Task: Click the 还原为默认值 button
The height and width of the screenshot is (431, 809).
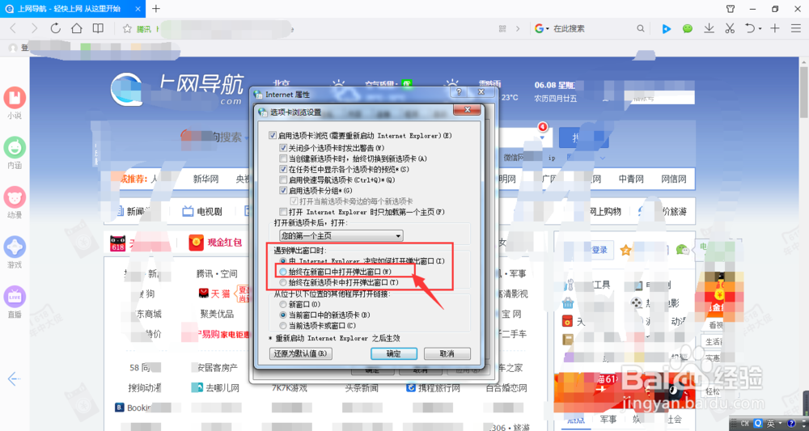Action: click(301, 354)
